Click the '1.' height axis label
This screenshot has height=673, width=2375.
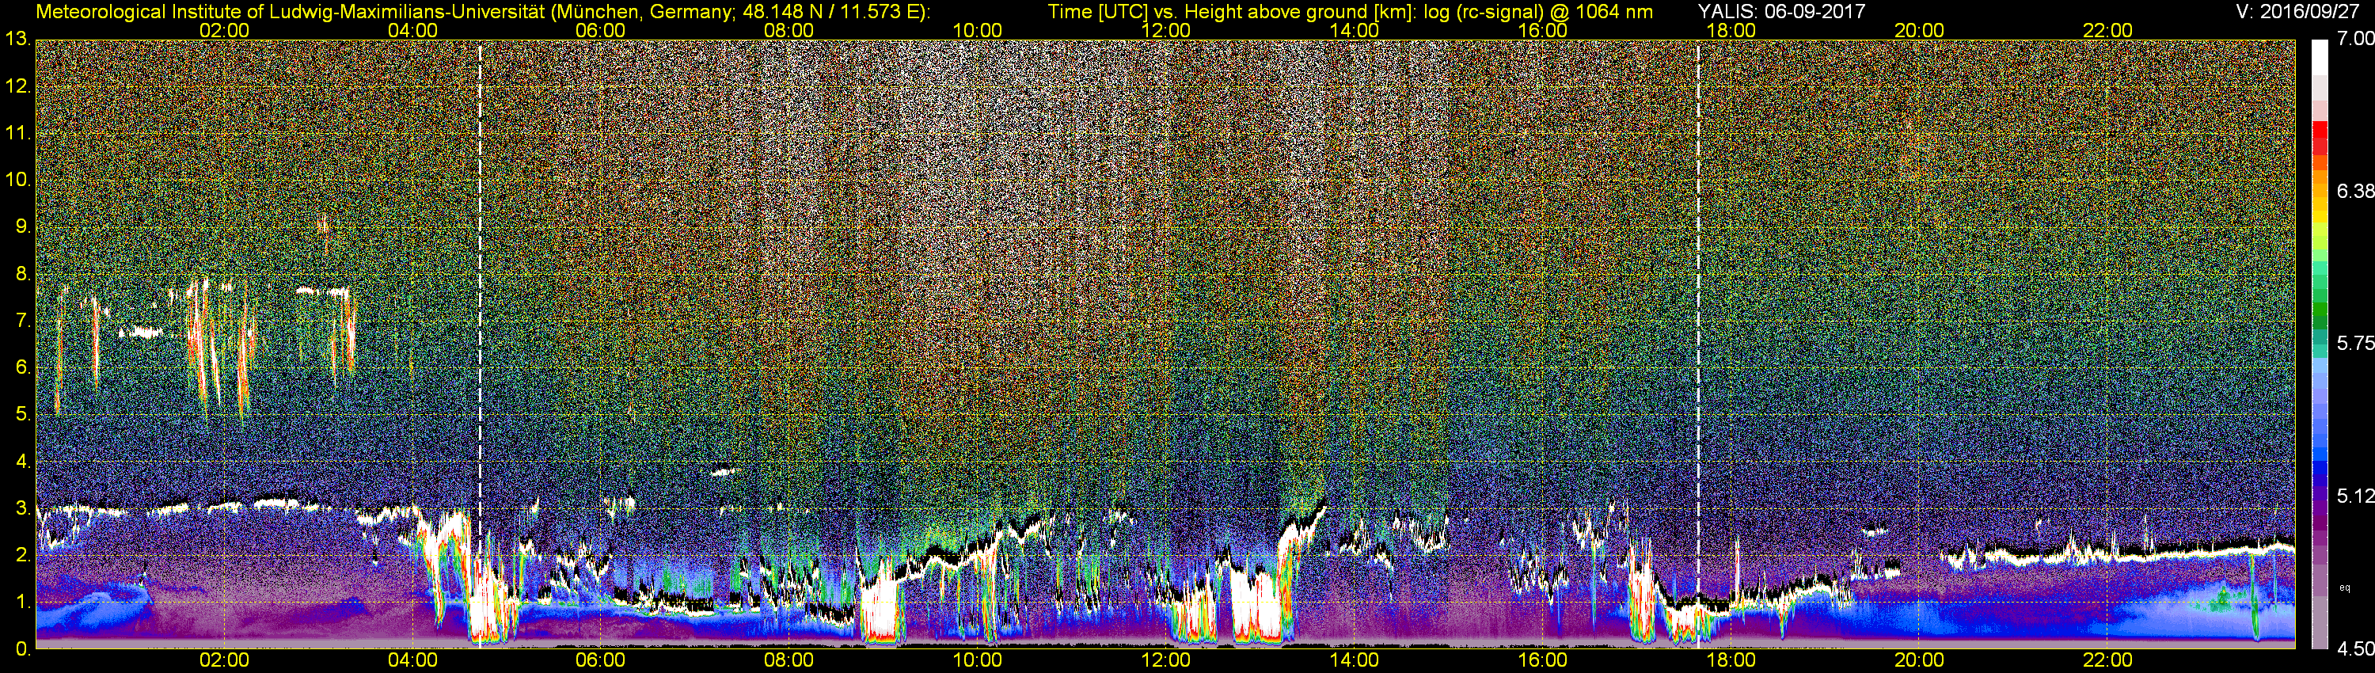point(22,602)
